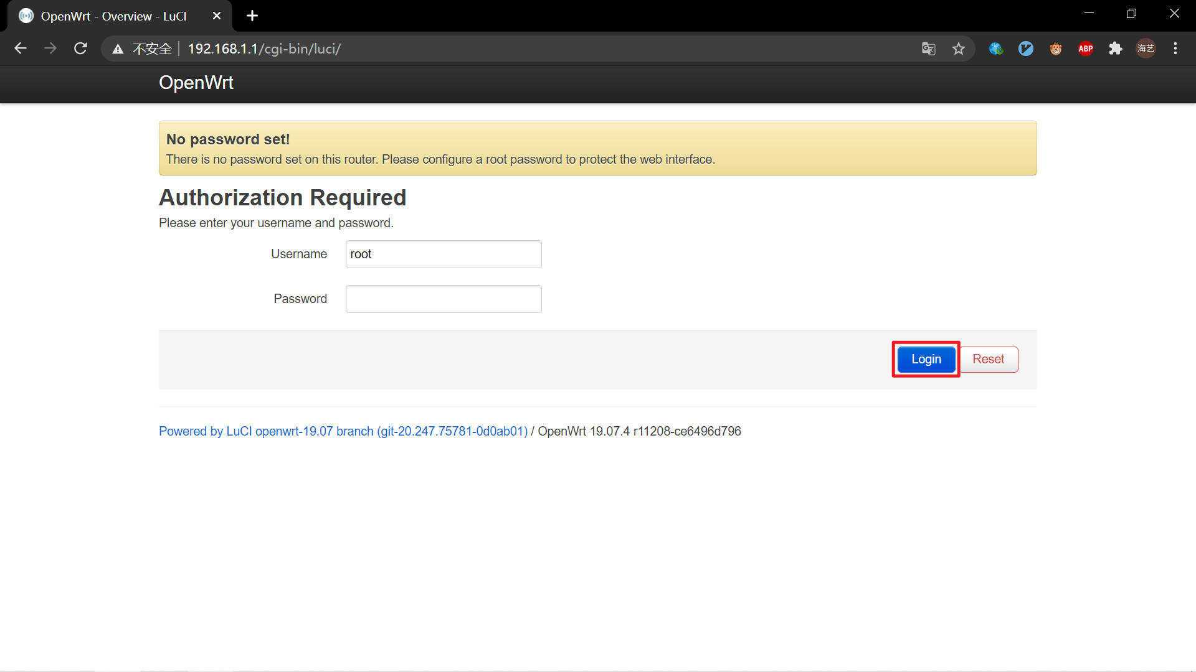1196x672 pixels.
Task: Minimize the browser window
Action: click(1089, 13)
